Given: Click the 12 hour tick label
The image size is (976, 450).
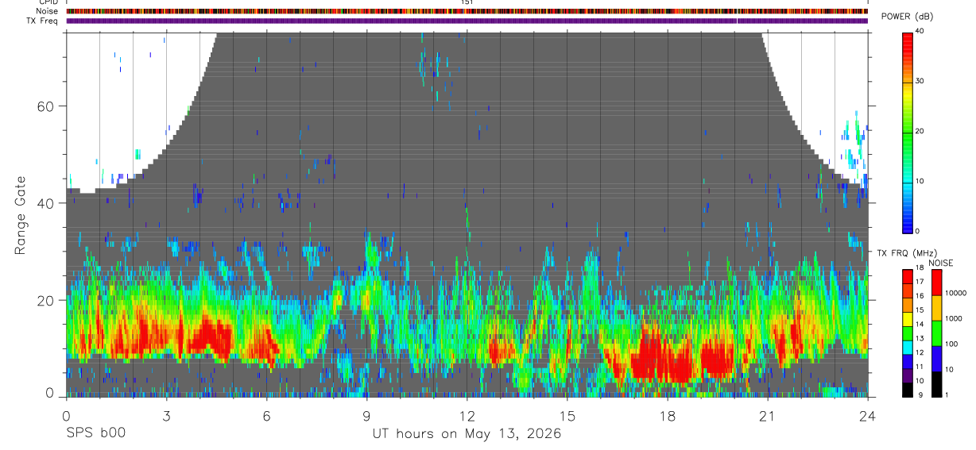Looking at the screenshot, I should [467, 416].
